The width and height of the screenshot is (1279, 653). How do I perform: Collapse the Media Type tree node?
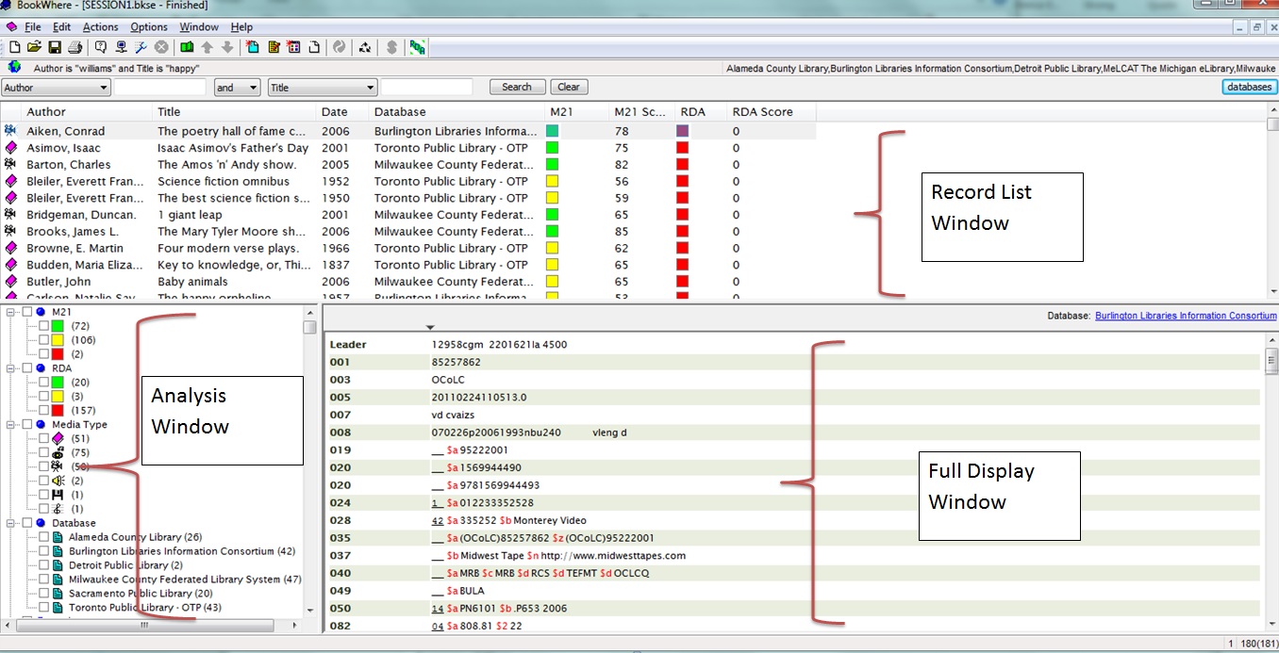click(11, 425)
